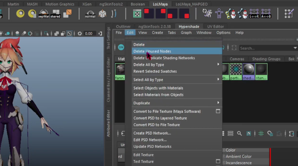298x166 pixels.
Task: Choose Edit PSD Network...
Action: [x=177, y=140]
